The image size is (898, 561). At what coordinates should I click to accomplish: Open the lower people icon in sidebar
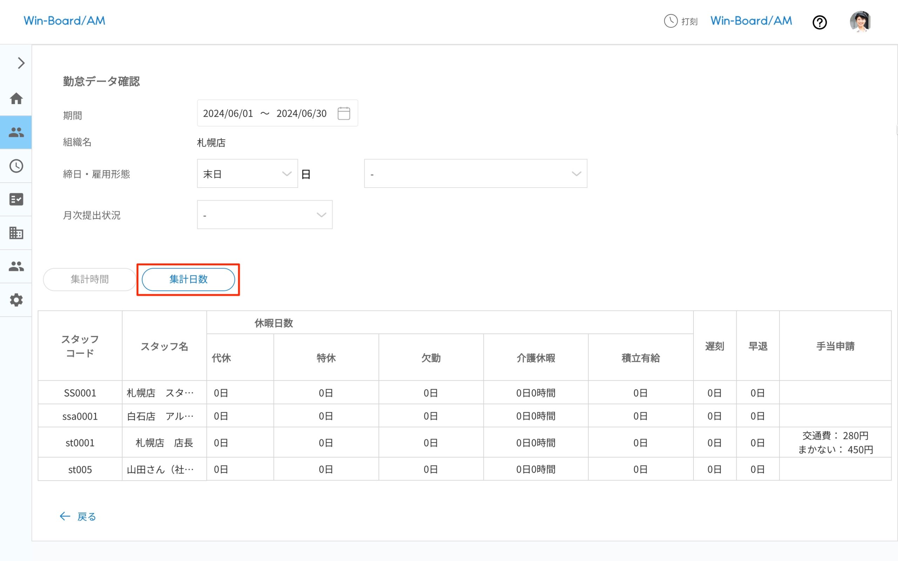click(x=16, y=266)
